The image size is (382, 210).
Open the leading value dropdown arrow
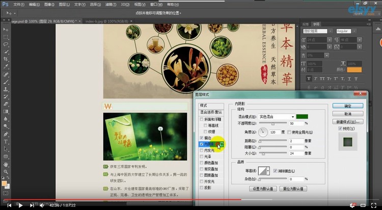360,40
